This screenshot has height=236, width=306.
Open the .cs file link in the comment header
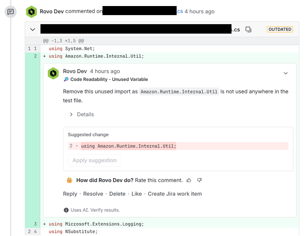179,11
